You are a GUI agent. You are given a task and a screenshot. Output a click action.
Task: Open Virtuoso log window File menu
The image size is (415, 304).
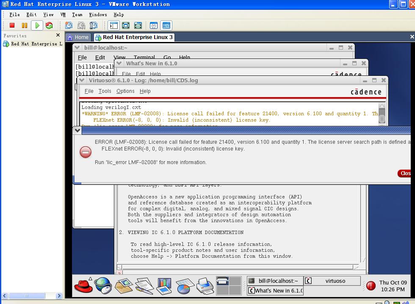[x=89, y=91]
